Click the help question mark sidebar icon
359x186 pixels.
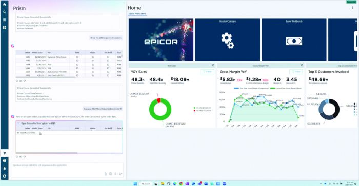(x=4, y=161)
